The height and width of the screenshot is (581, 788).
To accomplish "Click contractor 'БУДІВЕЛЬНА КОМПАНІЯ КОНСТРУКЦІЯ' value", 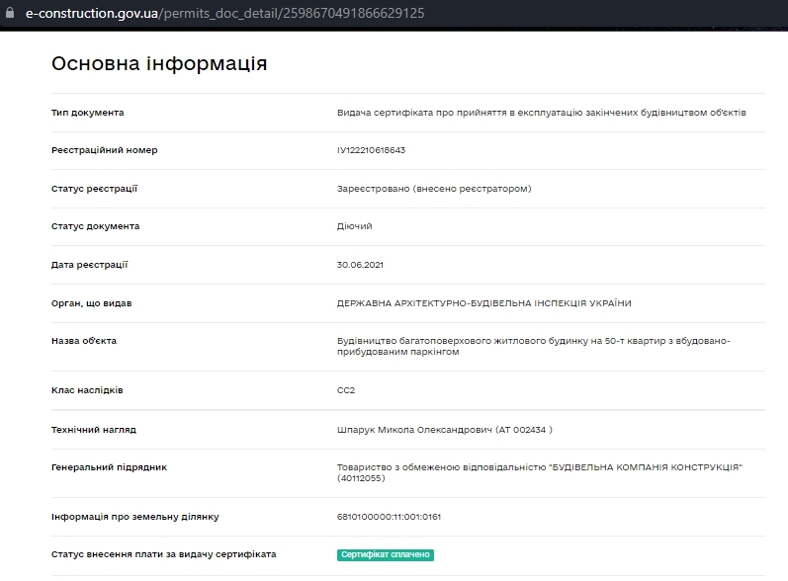I will click(539, 472).
